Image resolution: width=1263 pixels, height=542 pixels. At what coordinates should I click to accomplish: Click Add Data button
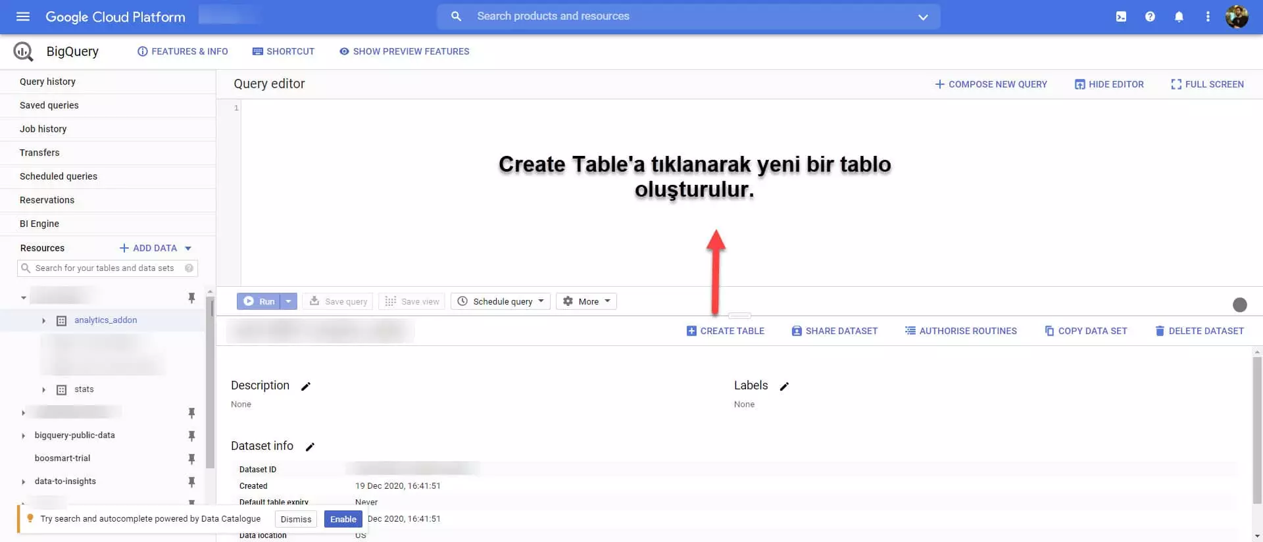pyautogui.click(x=148, y=248)
